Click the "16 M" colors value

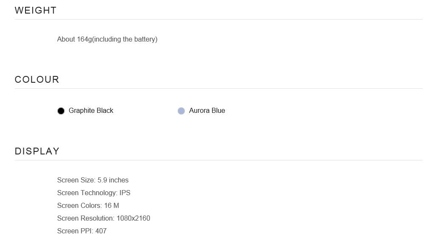[112, 205]
